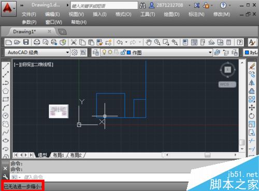This screenshot has height=191, width=259.
Task: Select the Revision Cloud tool
Action: point(6,124)
